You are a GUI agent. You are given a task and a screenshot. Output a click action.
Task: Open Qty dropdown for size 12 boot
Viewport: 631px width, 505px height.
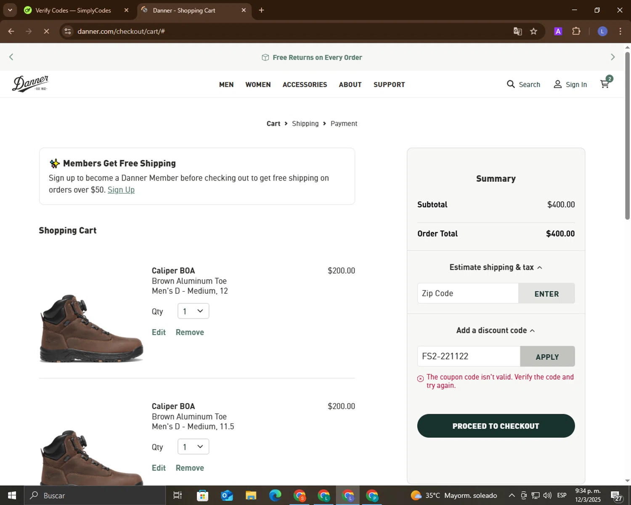click(193, 311)
